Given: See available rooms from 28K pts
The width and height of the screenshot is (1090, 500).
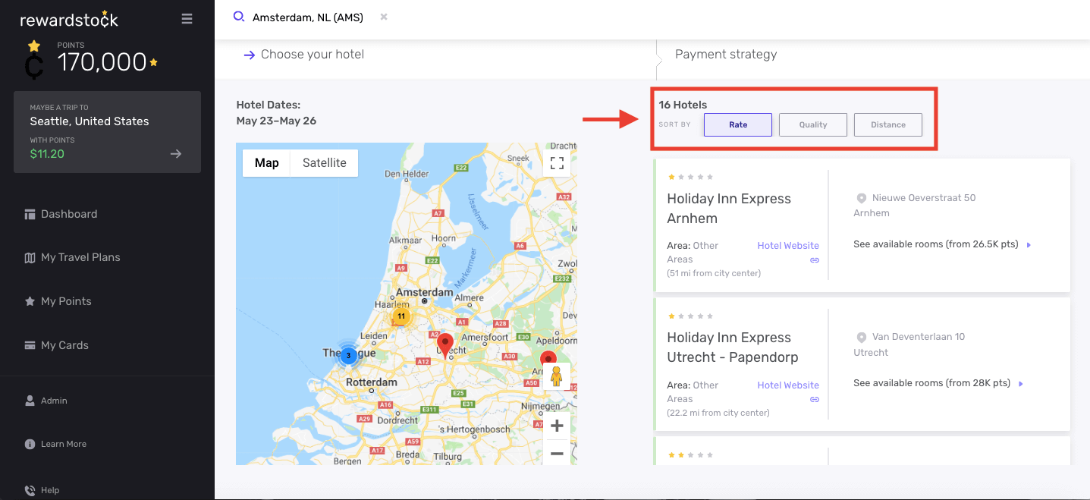Looking at the screenshot, I should (938, 383).
